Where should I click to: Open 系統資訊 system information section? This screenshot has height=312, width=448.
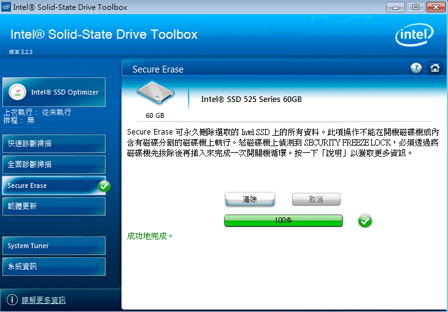(54, 267)
